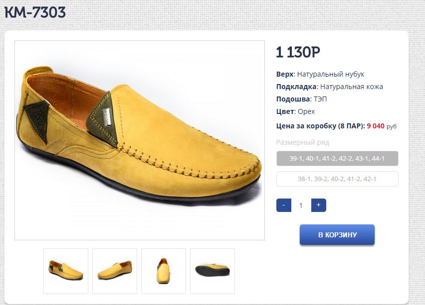The width and height of the screenshot is (425, 305).
Task: Click the plus quantity button
Action: [318, 205]
